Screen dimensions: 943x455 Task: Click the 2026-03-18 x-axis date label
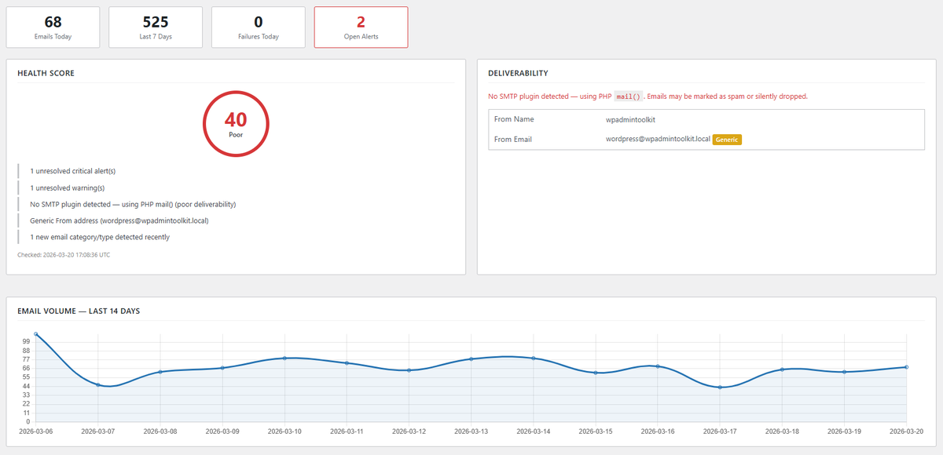pyautogui.click(x=783, y=431)
